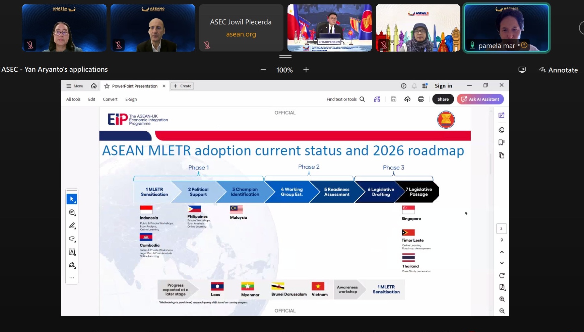Open the Adobe apps grid icon

425,86
